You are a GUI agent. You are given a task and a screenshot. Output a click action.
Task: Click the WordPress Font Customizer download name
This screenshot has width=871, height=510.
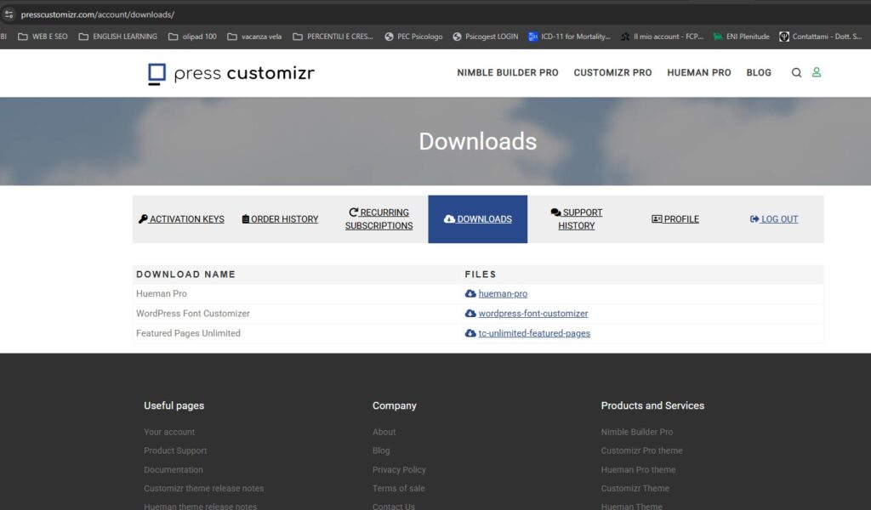pos(193,314)
